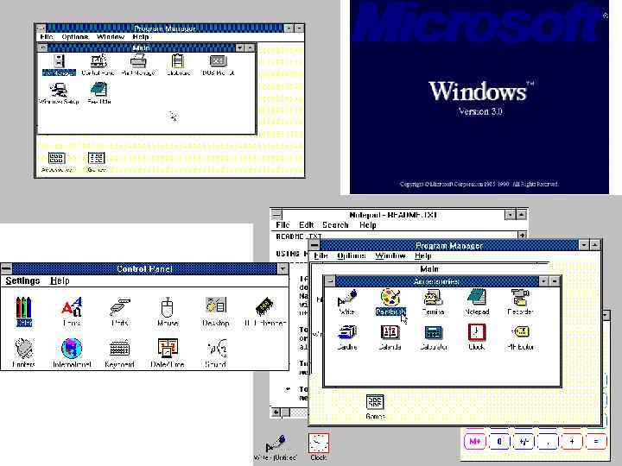
Task: Open Keyboard settings in Control Panel
Action: (119, 353)
